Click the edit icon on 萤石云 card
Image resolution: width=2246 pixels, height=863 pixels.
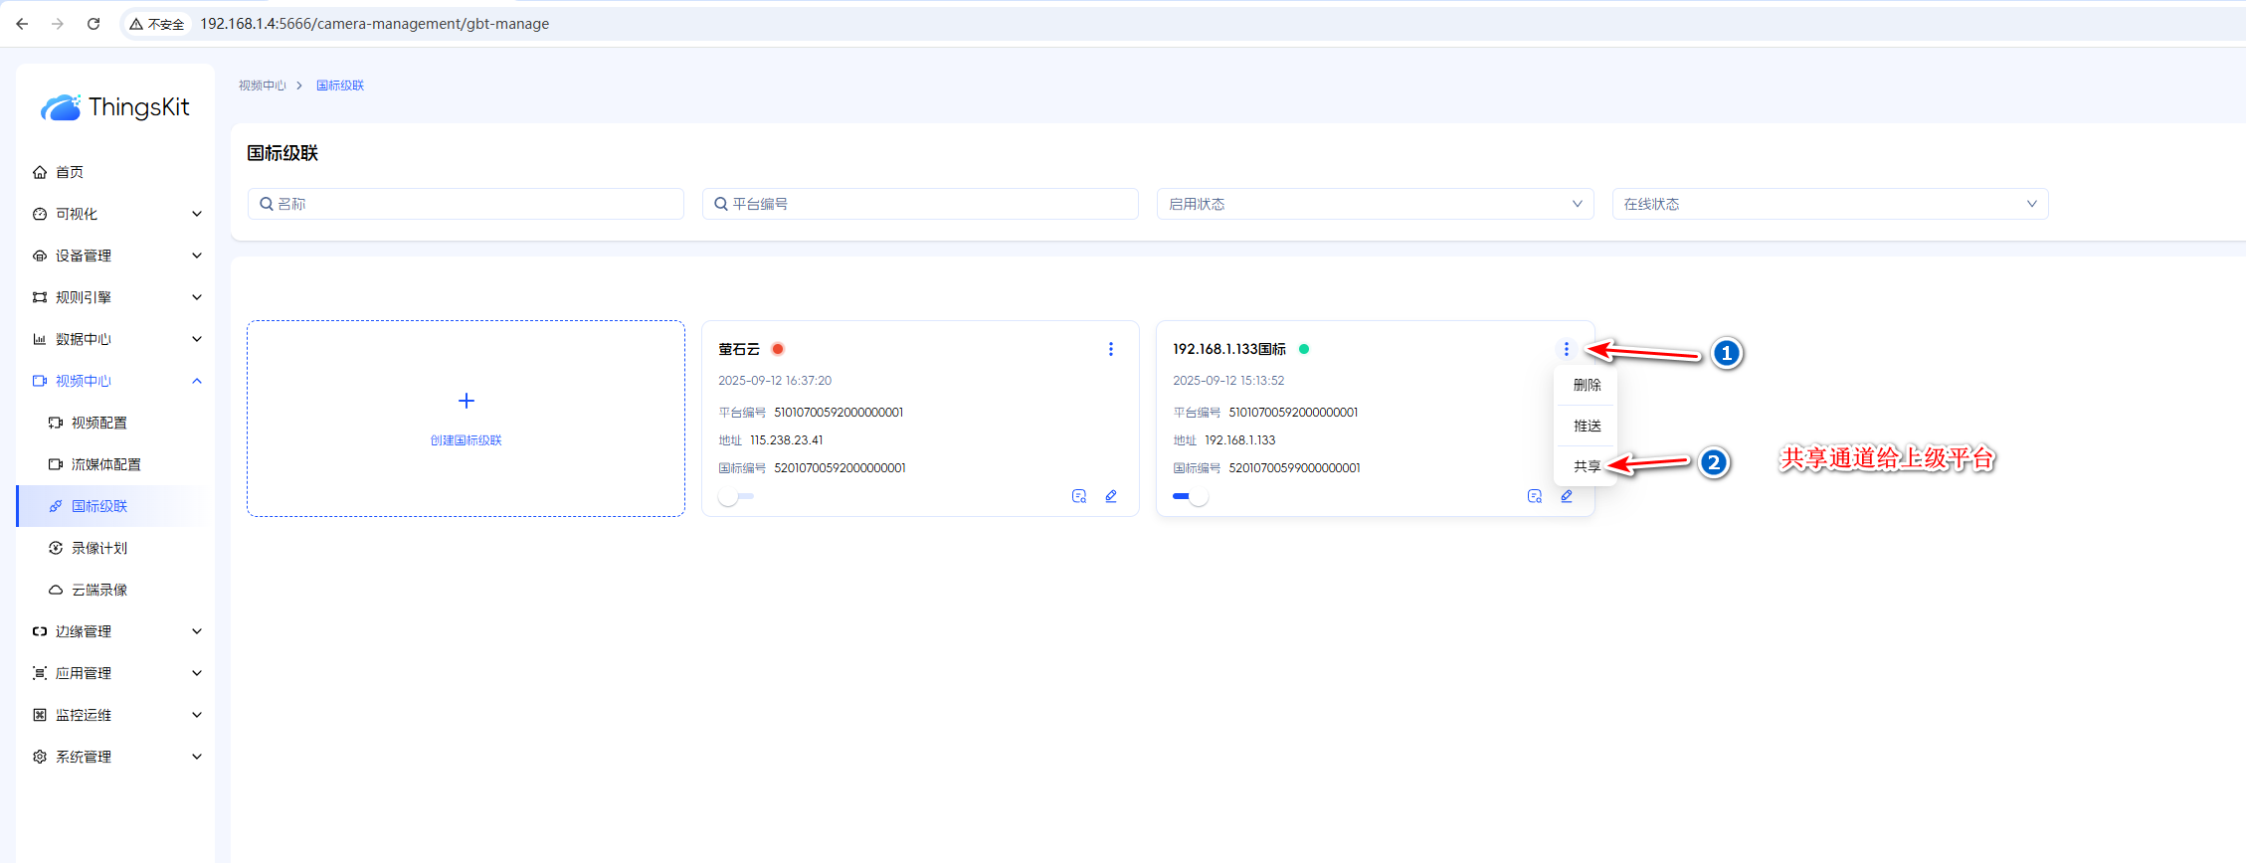click(1111, 496)
